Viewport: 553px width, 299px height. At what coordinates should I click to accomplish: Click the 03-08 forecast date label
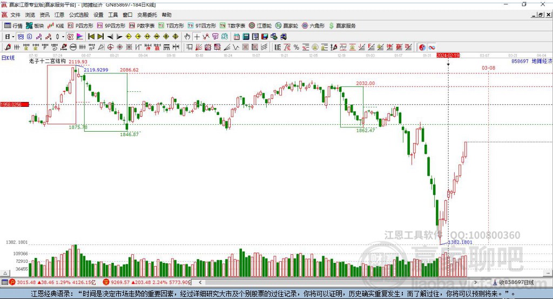click(x=488, y=67)
